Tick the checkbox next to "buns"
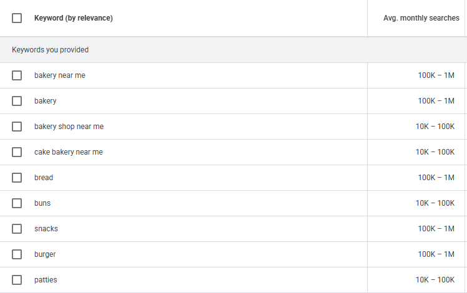The width and height of the screenshot is (467, 293). [17, 203]
